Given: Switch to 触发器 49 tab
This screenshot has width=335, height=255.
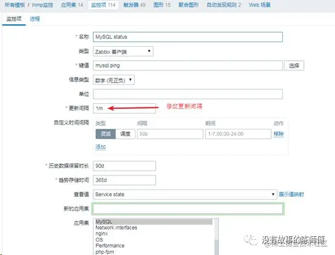Looking at the screenshot, I should point(134,5).
